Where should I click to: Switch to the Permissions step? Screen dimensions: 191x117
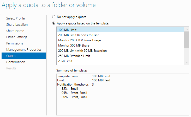coord(15,43)
